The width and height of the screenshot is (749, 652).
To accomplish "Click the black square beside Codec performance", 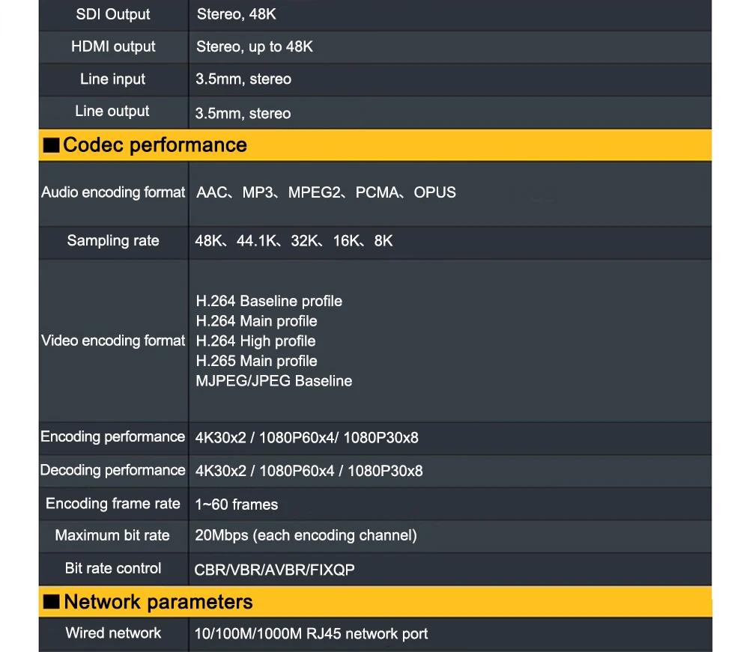I will click(51, 146).
